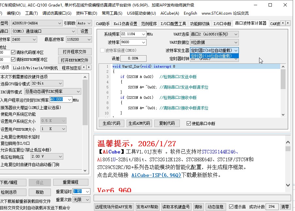Click scroll-down arrow in left options panel
Image resolution: width=295 pixels, height=211 pixels.
click(x=85, y=170)
